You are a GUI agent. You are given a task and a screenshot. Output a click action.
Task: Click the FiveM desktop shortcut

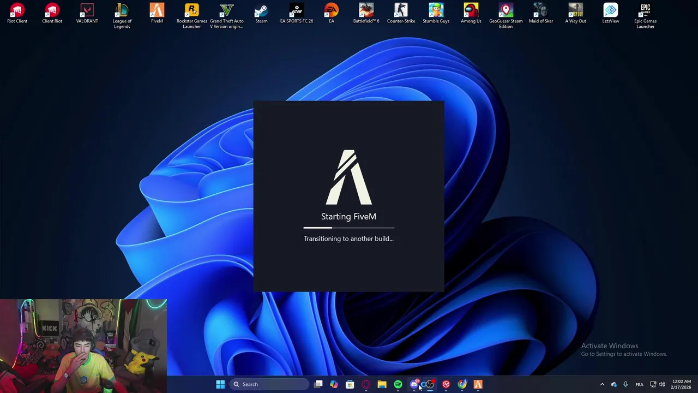click(157, 14)
